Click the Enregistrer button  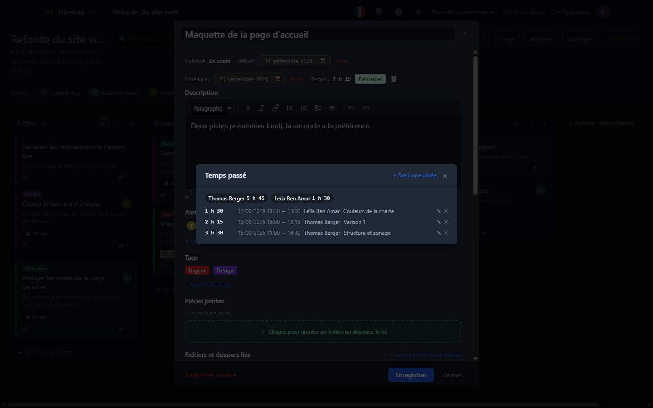click(x=411, y=375)
